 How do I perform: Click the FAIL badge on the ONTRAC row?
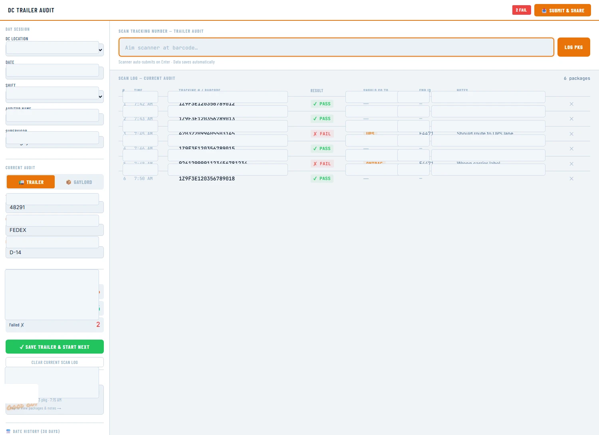322,164
